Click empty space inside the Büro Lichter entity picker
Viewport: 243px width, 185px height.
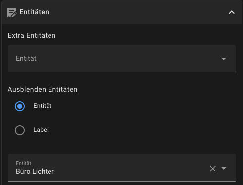pyautogui.click(x=130, y=168)
